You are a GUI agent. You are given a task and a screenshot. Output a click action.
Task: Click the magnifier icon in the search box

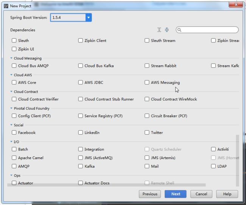(179, 30)
